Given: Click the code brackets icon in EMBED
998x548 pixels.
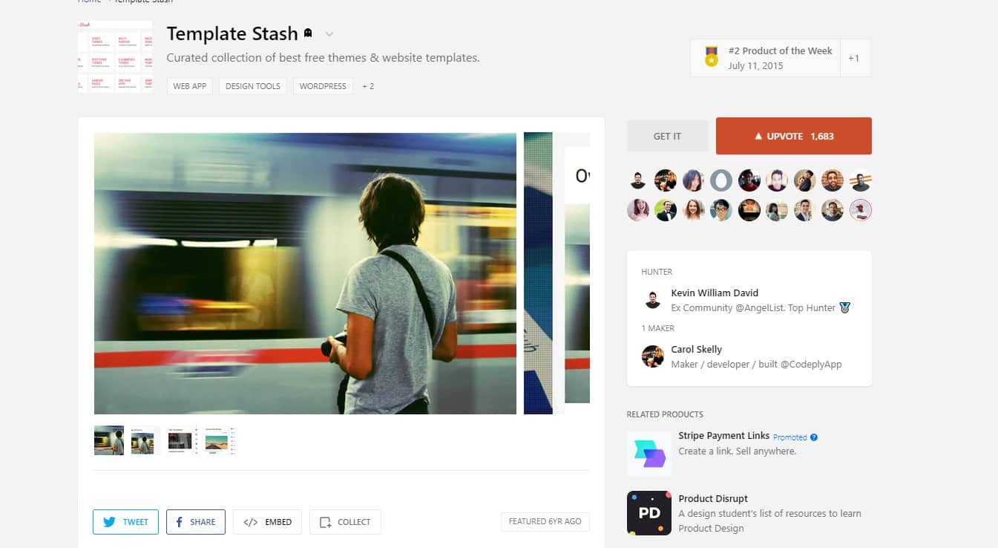Looking at the screenshot, I should [251, 522].
